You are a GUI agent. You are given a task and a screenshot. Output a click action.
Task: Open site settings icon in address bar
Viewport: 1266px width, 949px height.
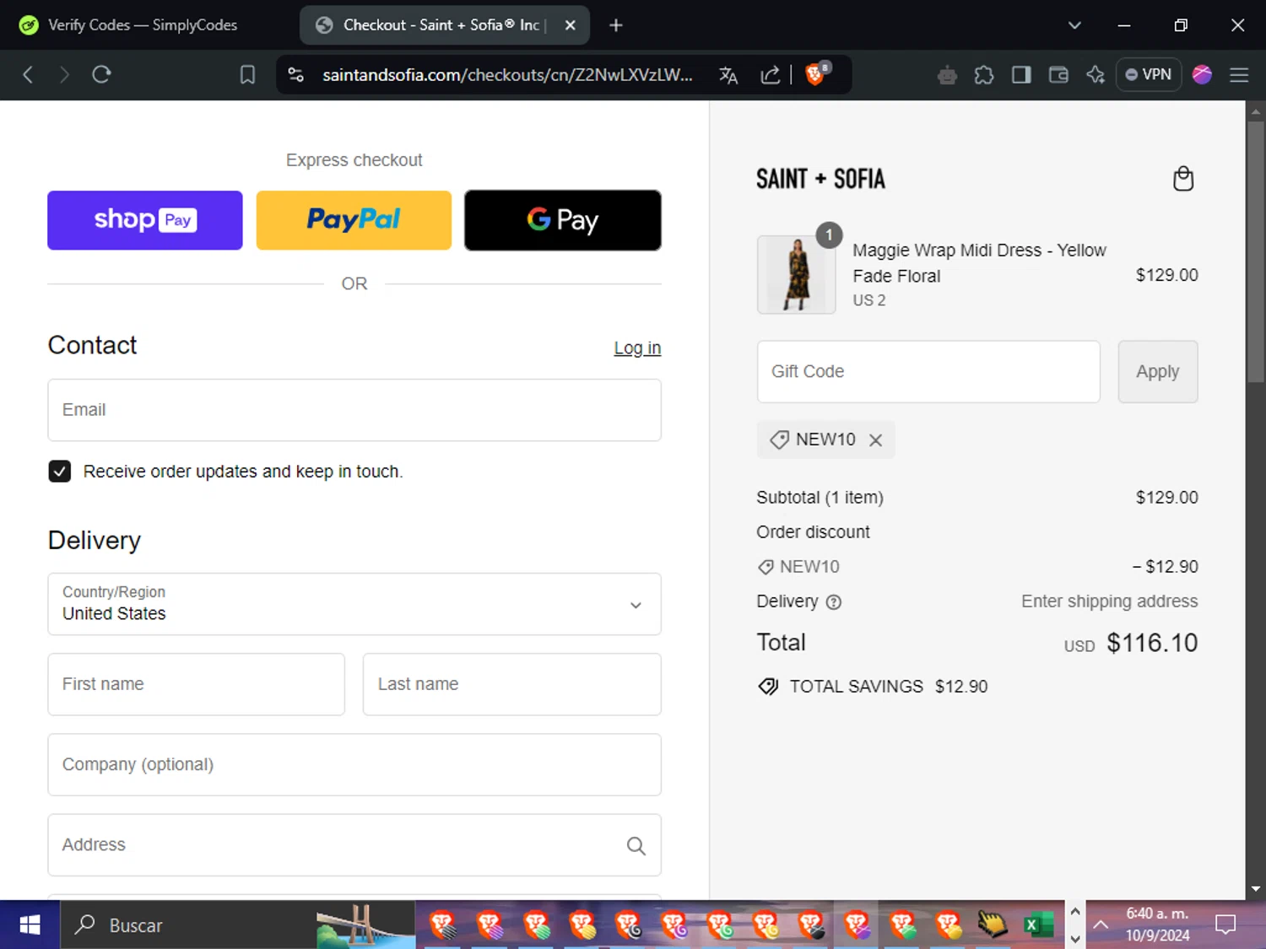296,75
